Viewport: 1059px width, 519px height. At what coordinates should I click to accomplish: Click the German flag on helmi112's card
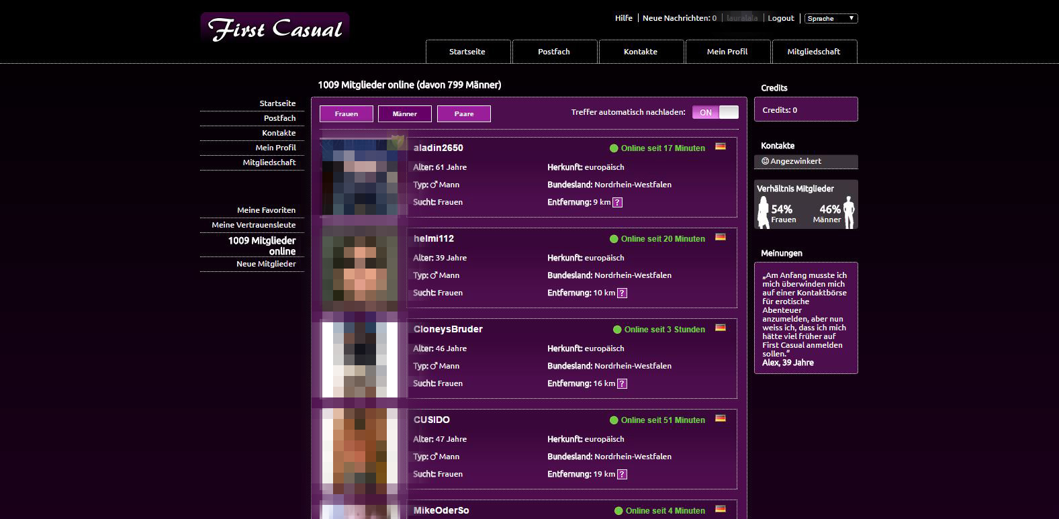click(721, 237)
